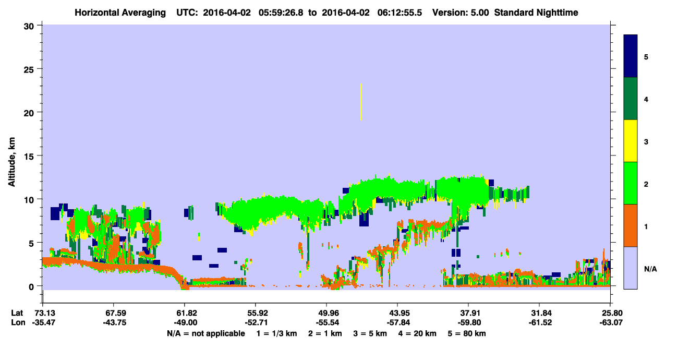Image resolution: width=678 pixels, height=348 pixels.
Task: Click the dark green level 4 color segment
Action: [631, 99]
